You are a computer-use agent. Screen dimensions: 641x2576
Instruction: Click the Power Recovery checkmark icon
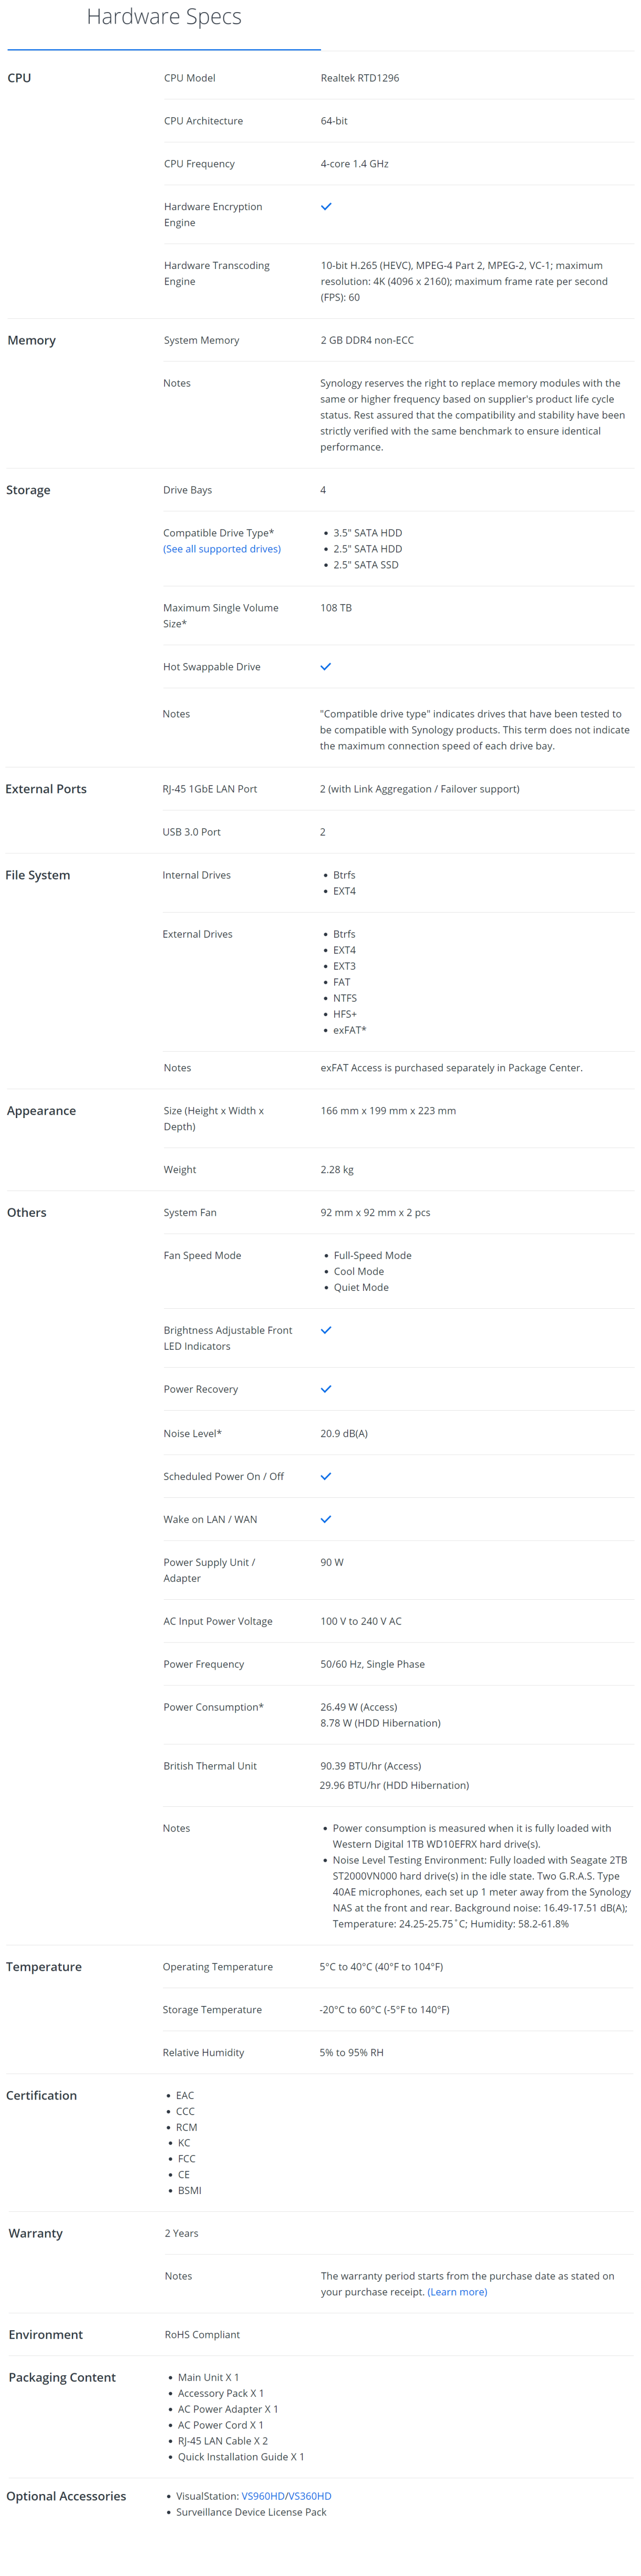coord(326,1389)
